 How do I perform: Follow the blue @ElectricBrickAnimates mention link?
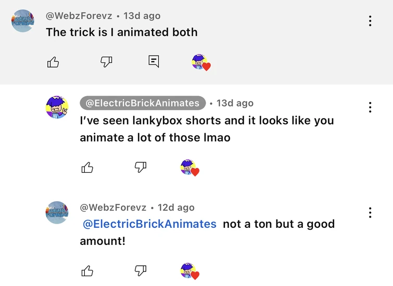point(150,224)
